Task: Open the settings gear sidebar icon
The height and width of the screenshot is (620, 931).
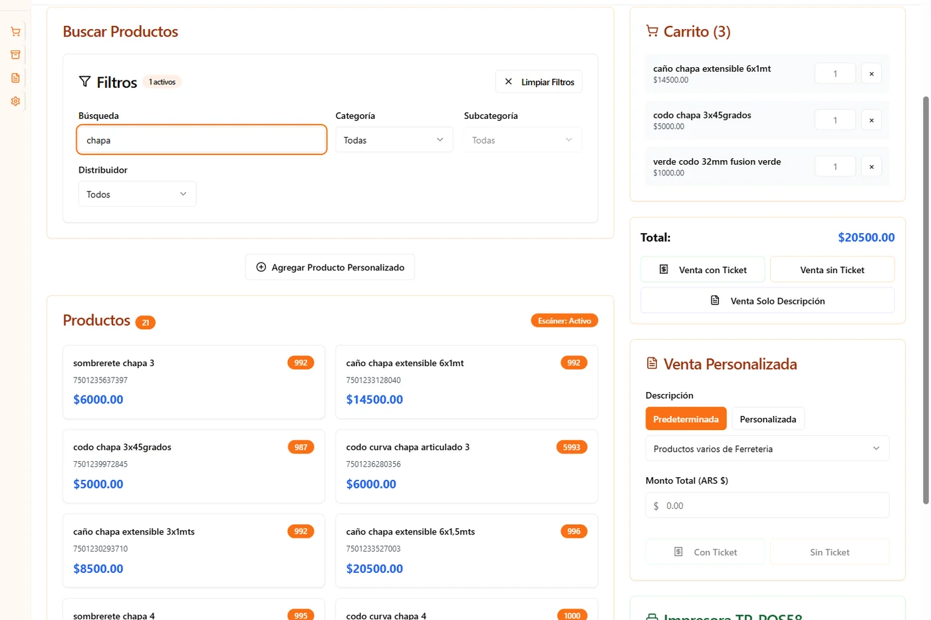Action: pos(15,101)
